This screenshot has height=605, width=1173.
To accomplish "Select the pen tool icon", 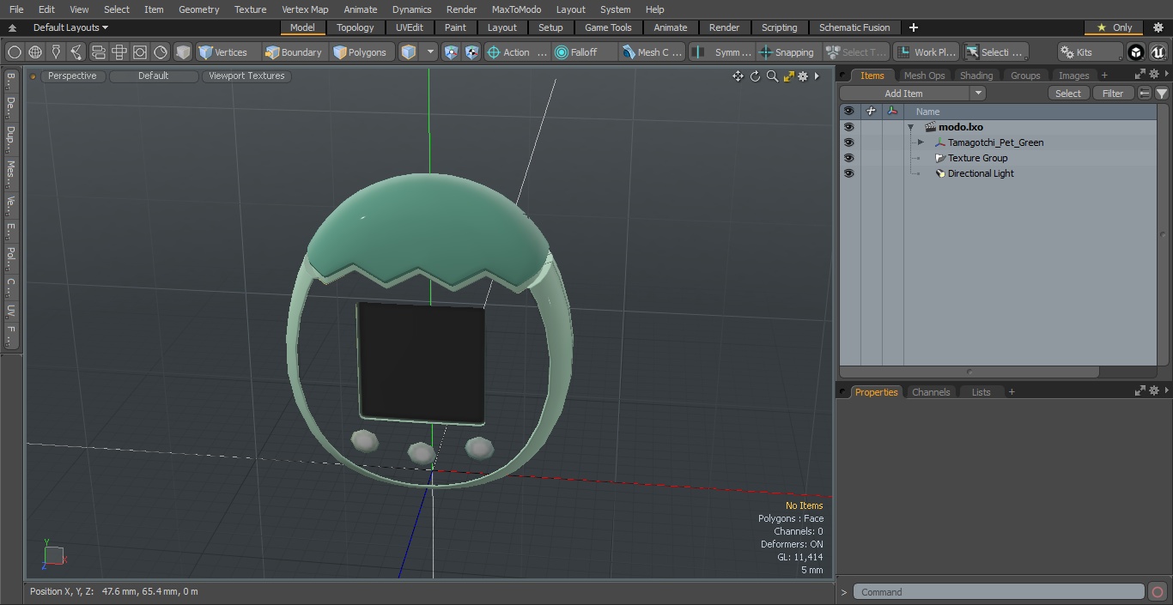I will coord(56,52).
